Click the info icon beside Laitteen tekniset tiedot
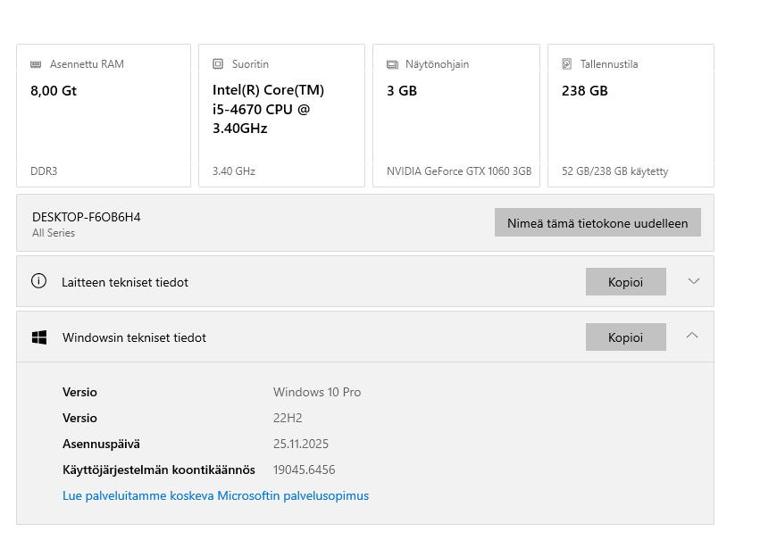Viewport: 777px width, 557px height. pyautogui.click(x=38, y=281)
